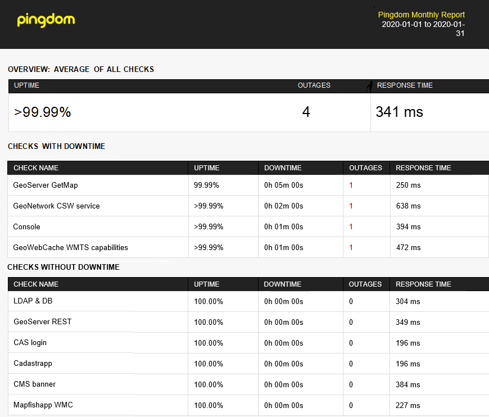The width and height of the screenshot is (489, 417).
Task: Click response time 250 ms
Action: [x=408, y=185]
